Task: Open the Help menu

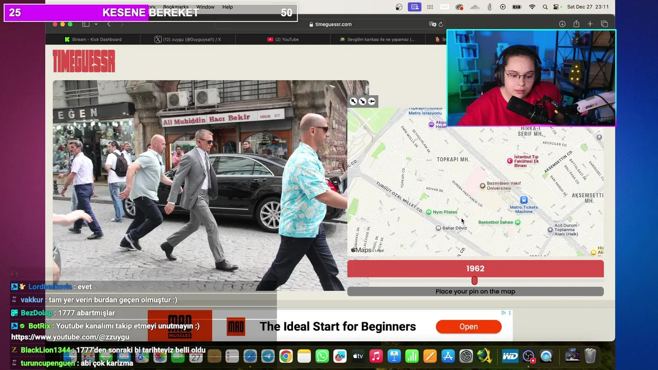Action: (x=228, y=7)
